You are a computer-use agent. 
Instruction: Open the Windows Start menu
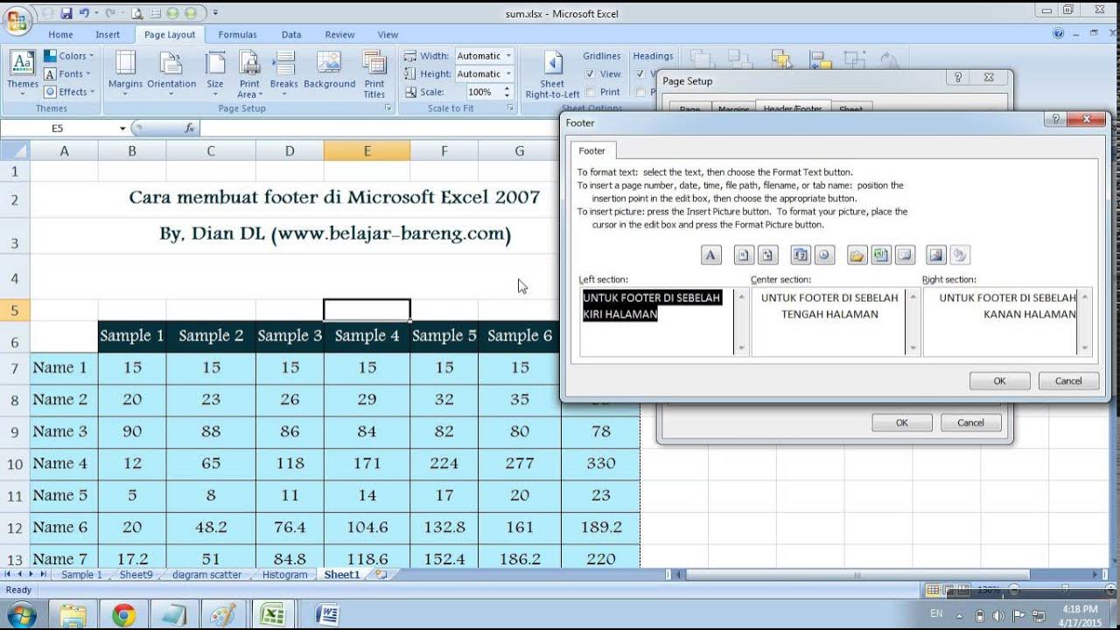[21, 614]
